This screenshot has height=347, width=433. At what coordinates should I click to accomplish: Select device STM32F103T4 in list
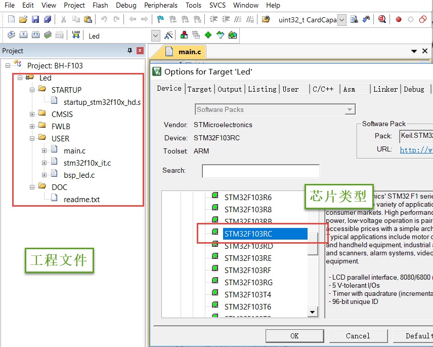[x=248, y=295]
